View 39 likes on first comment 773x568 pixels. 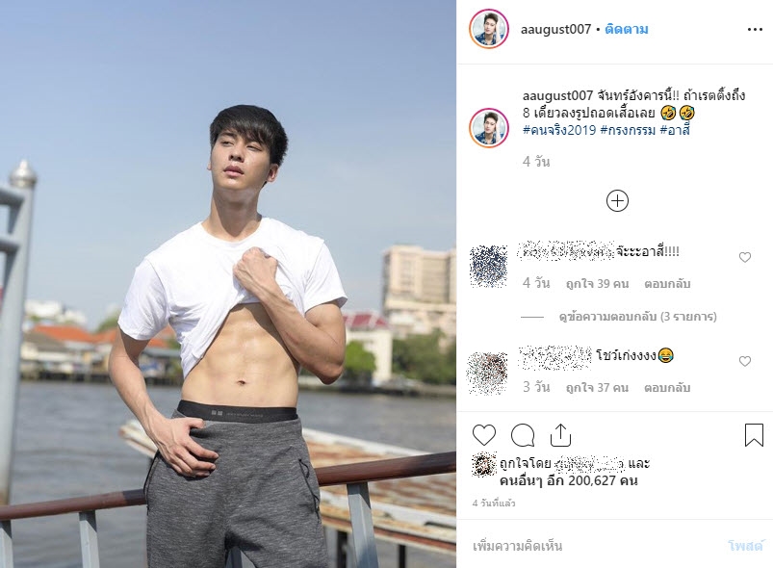(x=597, y=283)
